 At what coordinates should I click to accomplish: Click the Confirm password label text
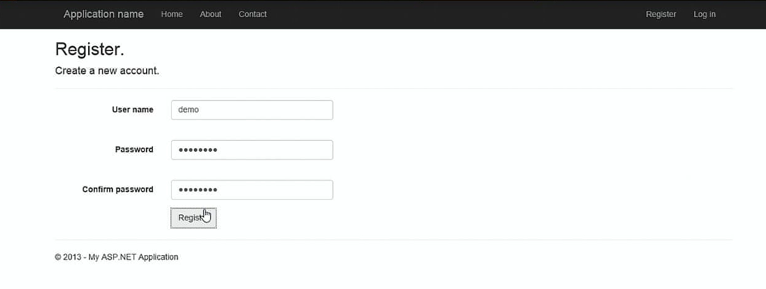tap(117, 190)
